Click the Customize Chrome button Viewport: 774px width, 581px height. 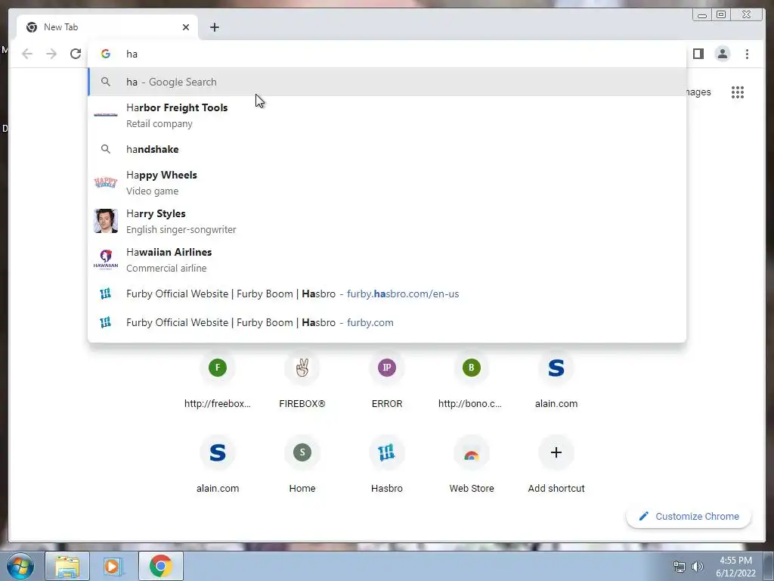pyautogui.click(x=689, y=516)
